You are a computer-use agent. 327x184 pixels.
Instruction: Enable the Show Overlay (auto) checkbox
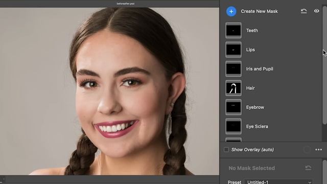[x=226, y=150]
